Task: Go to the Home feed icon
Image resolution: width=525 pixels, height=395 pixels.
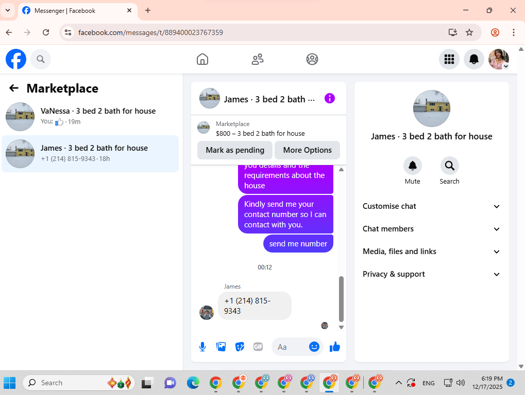Action: 202,59
